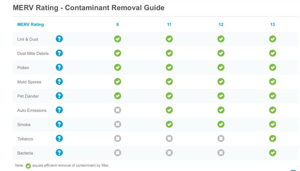Open the Dust Mite Debris help icon
The image size is (300, 171).
[x=59, y=53]
